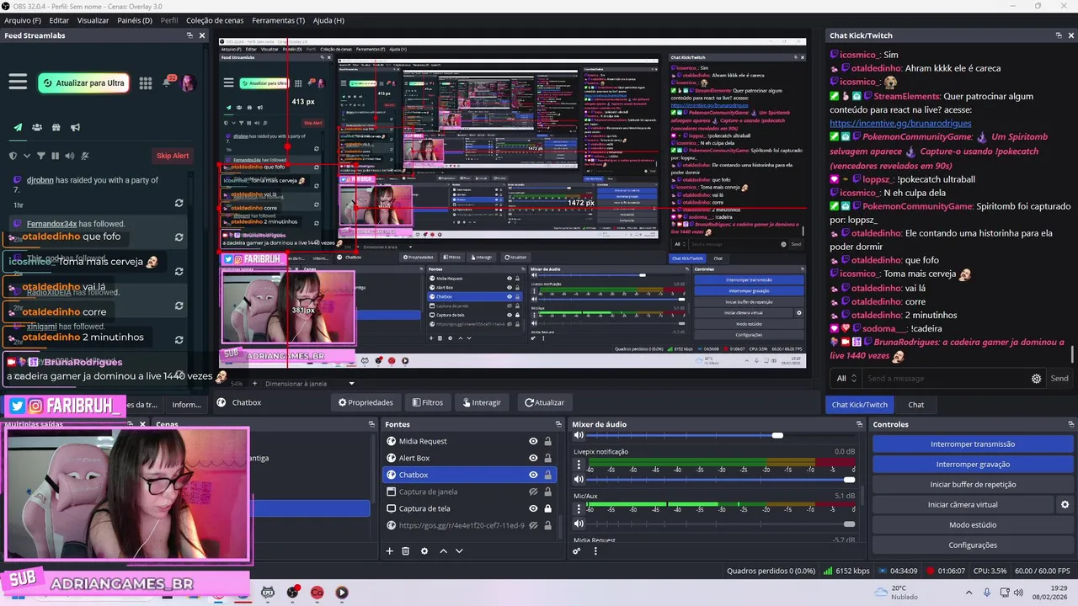
Task: Open Filtros for the selected source
Action: point(427,402)
